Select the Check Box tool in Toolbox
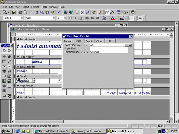Viewport: 179px width, 134px height. (9, 66)
